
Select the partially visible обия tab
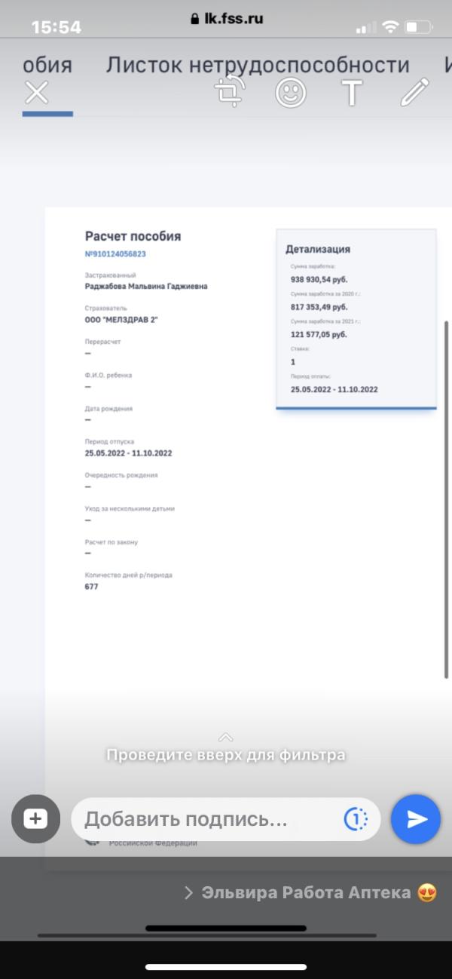[x=47, y=65]
